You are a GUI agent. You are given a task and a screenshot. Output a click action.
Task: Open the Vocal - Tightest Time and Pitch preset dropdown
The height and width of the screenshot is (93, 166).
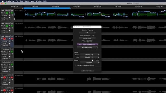pyautogui.click(x=87, y=44)
